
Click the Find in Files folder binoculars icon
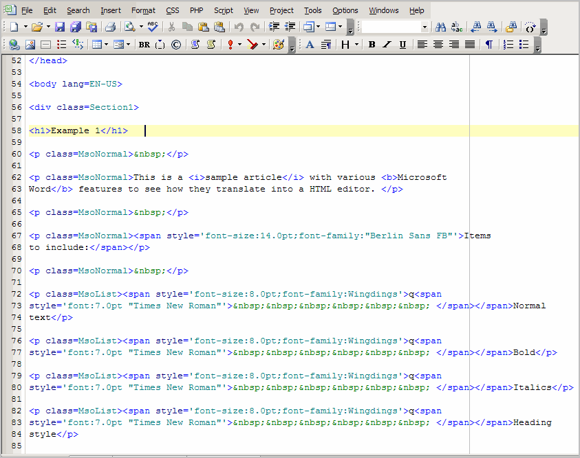tap(512, 27)
